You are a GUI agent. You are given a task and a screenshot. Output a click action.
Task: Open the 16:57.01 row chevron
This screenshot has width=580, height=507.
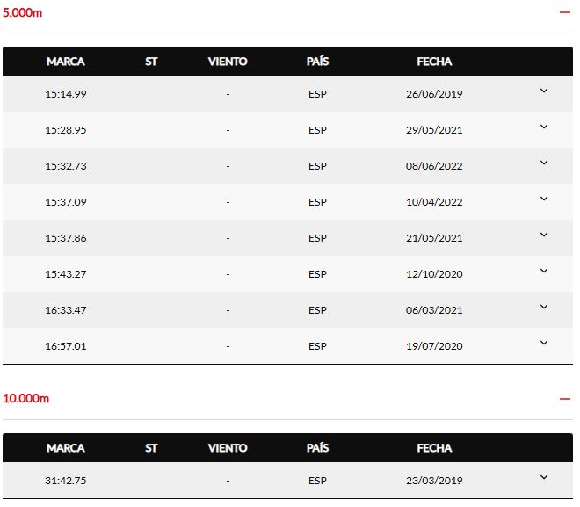tap(543, 343)
